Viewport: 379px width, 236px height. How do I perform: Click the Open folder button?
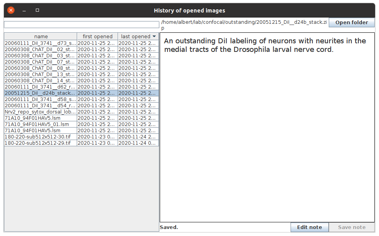[351, 23]
